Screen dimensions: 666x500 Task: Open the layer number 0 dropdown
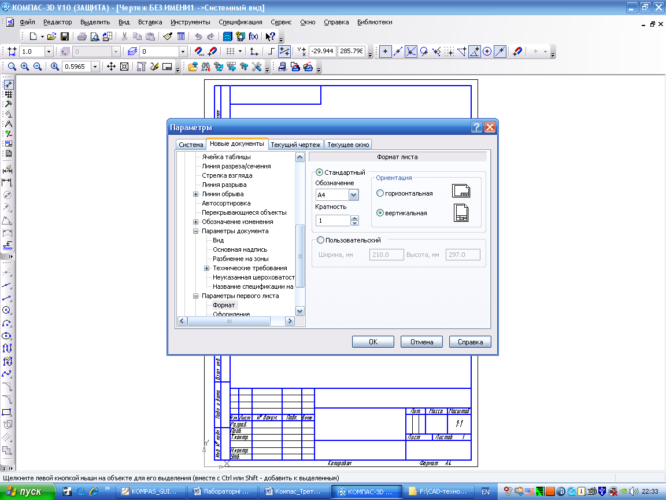click(183, 52)
